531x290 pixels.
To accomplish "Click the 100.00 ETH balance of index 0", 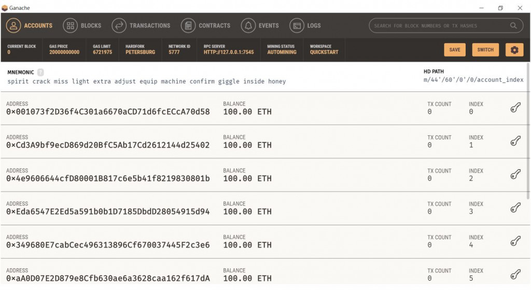I will tap(247, 112).
